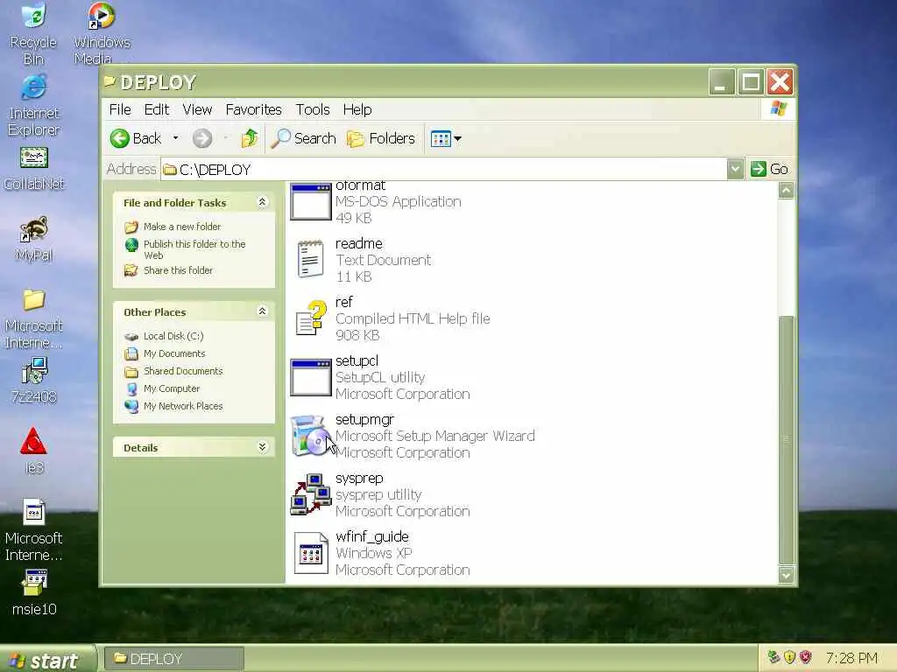Screen dimensions: 897x672
Task: Click the greyed Forward arrow icon
Action: [202, 138]
